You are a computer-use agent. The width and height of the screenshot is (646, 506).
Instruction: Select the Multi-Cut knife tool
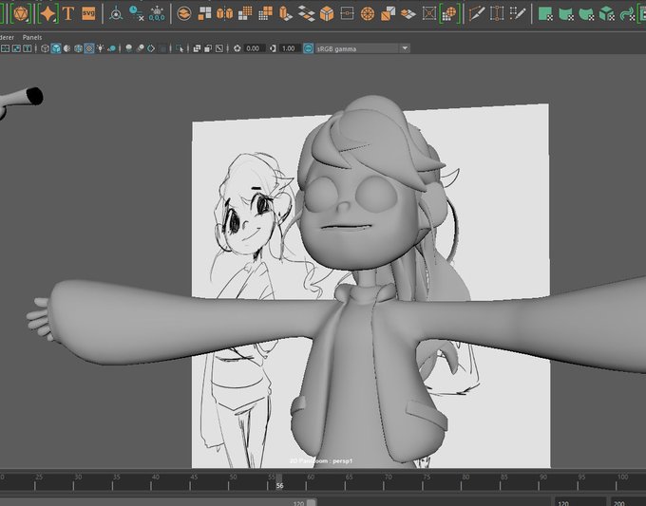point(477,13)
